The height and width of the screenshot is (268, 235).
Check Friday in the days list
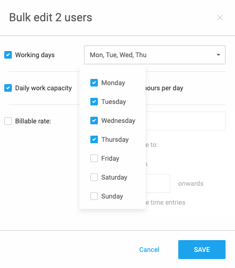[x=94, y=158]
